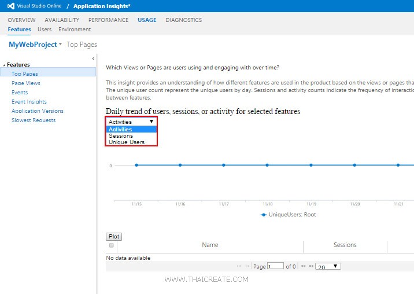Switch to the DIAGNOSTICS tab

[x=184, y=20]
